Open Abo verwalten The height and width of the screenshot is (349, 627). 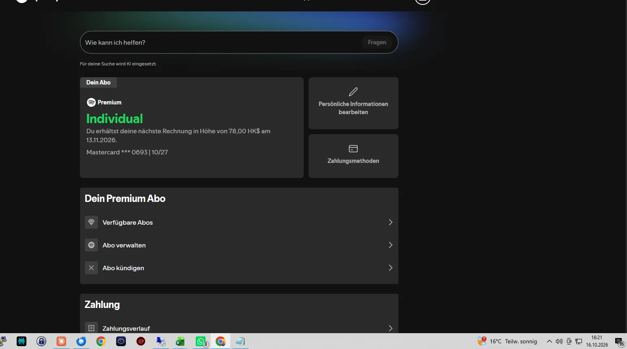[x=239, y=245]
